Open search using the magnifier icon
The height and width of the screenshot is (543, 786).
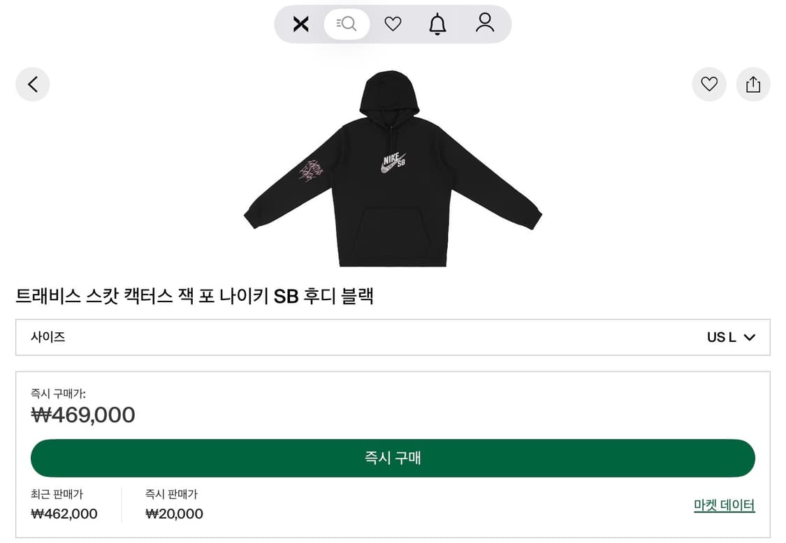(347, 24)
